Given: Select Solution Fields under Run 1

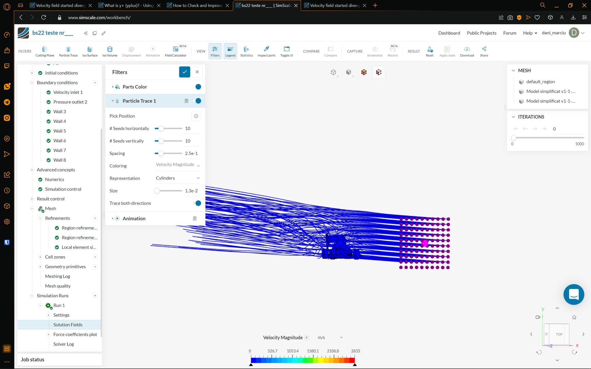Looking at the screenshot, I should pos(68,324).
